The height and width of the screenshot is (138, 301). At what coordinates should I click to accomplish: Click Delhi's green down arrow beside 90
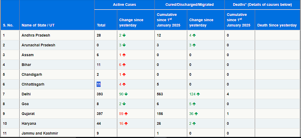coord(126,94)
